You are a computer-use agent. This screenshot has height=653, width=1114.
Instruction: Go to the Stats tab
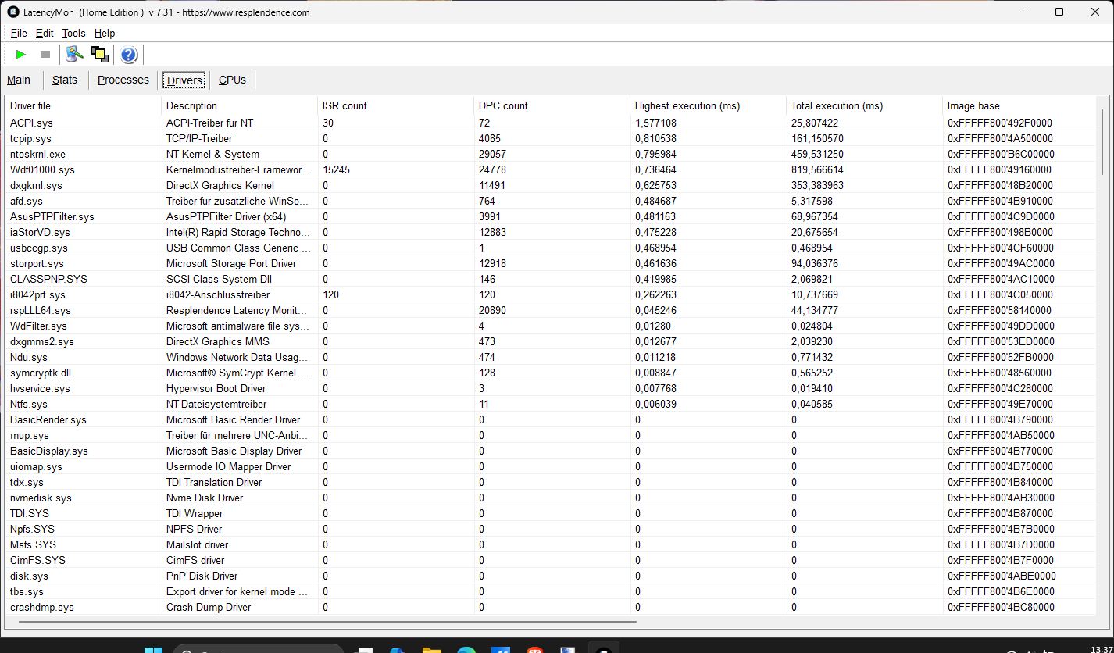point(65,80)
